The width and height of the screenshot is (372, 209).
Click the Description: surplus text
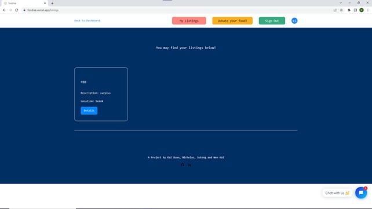96,93
